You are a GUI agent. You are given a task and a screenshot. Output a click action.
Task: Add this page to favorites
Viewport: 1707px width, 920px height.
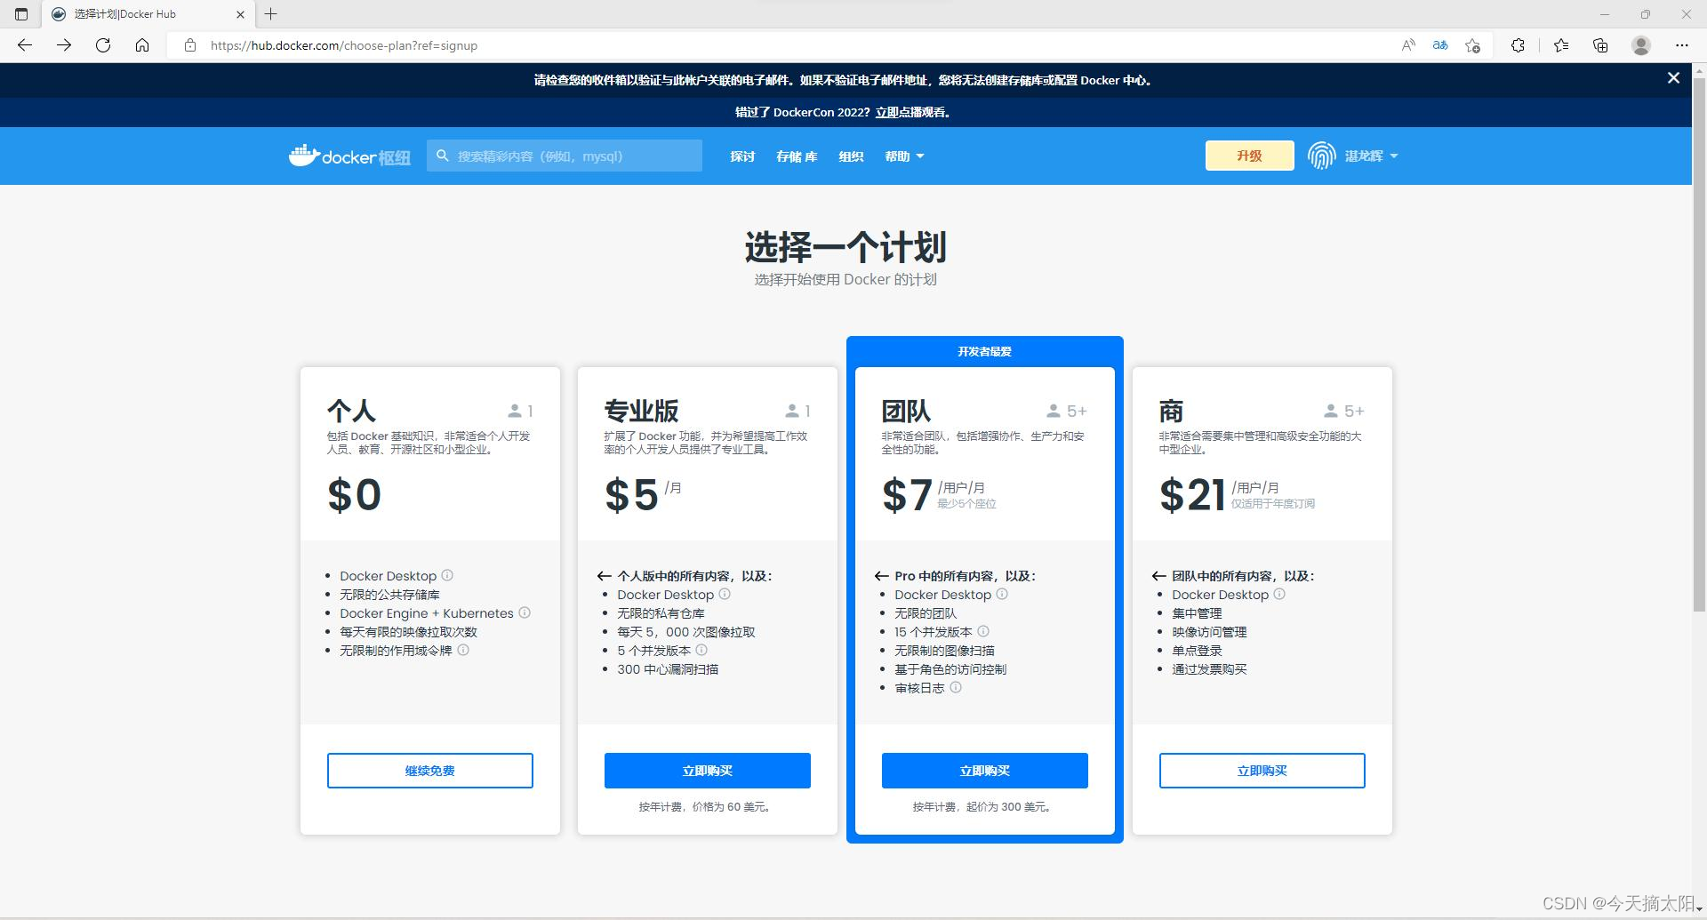click(x=1472, y=45)
